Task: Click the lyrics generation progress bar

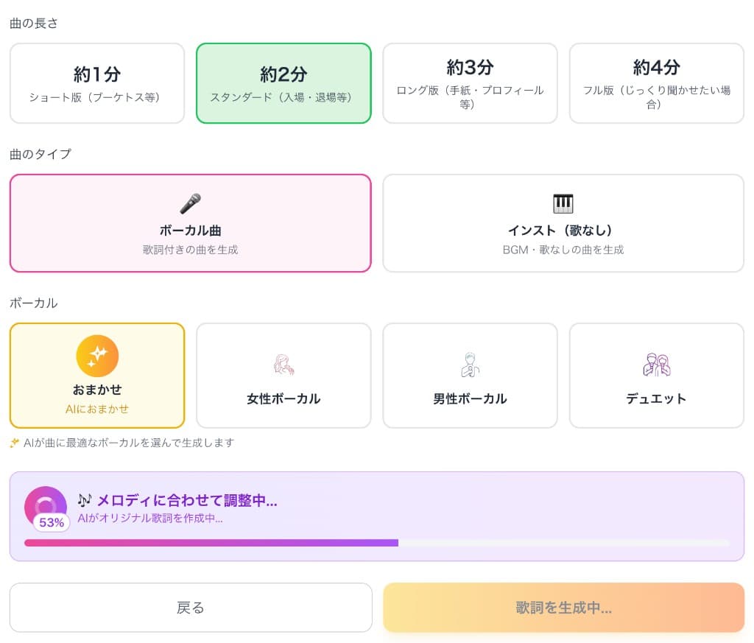Action: 377,543
